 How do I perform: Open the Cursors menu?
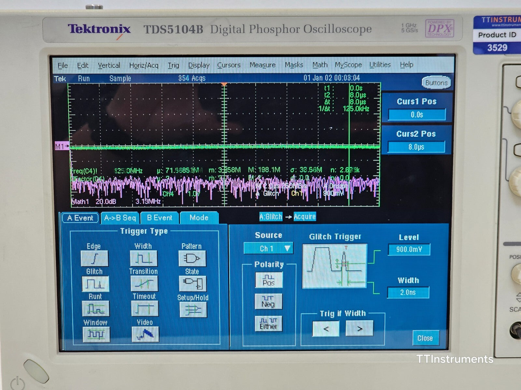click(229, 65)
